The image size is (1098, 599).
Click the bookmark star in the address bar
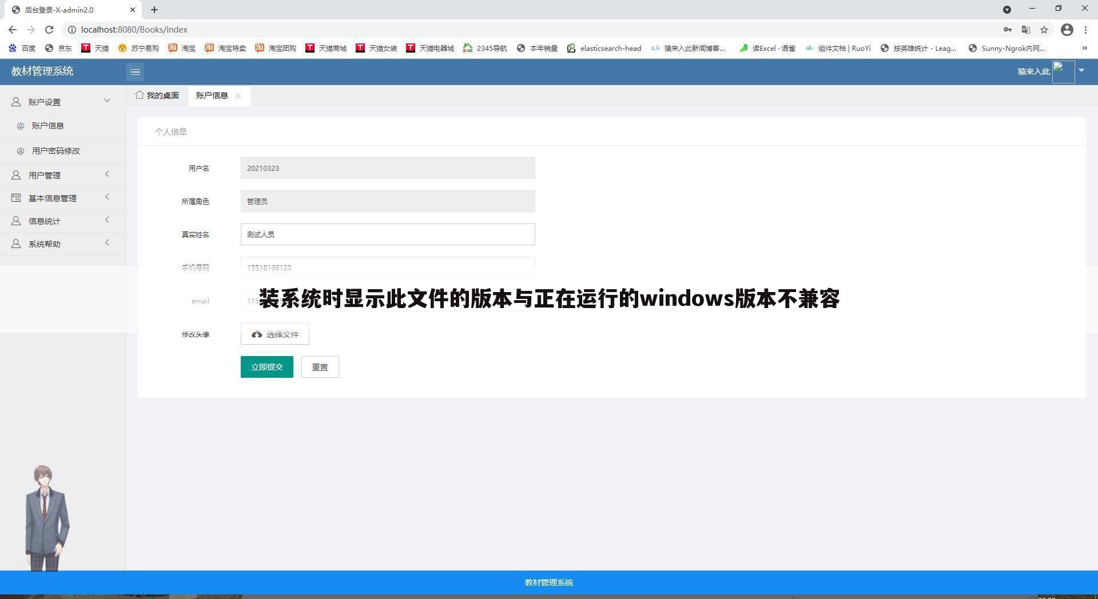pos(1044,29)
